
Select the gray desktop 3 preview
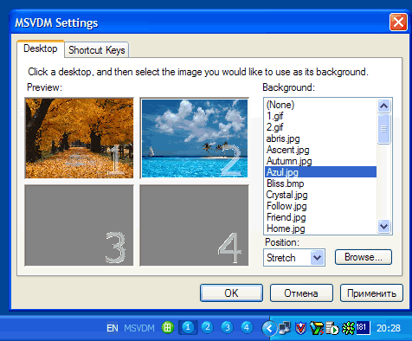point(80,225)
